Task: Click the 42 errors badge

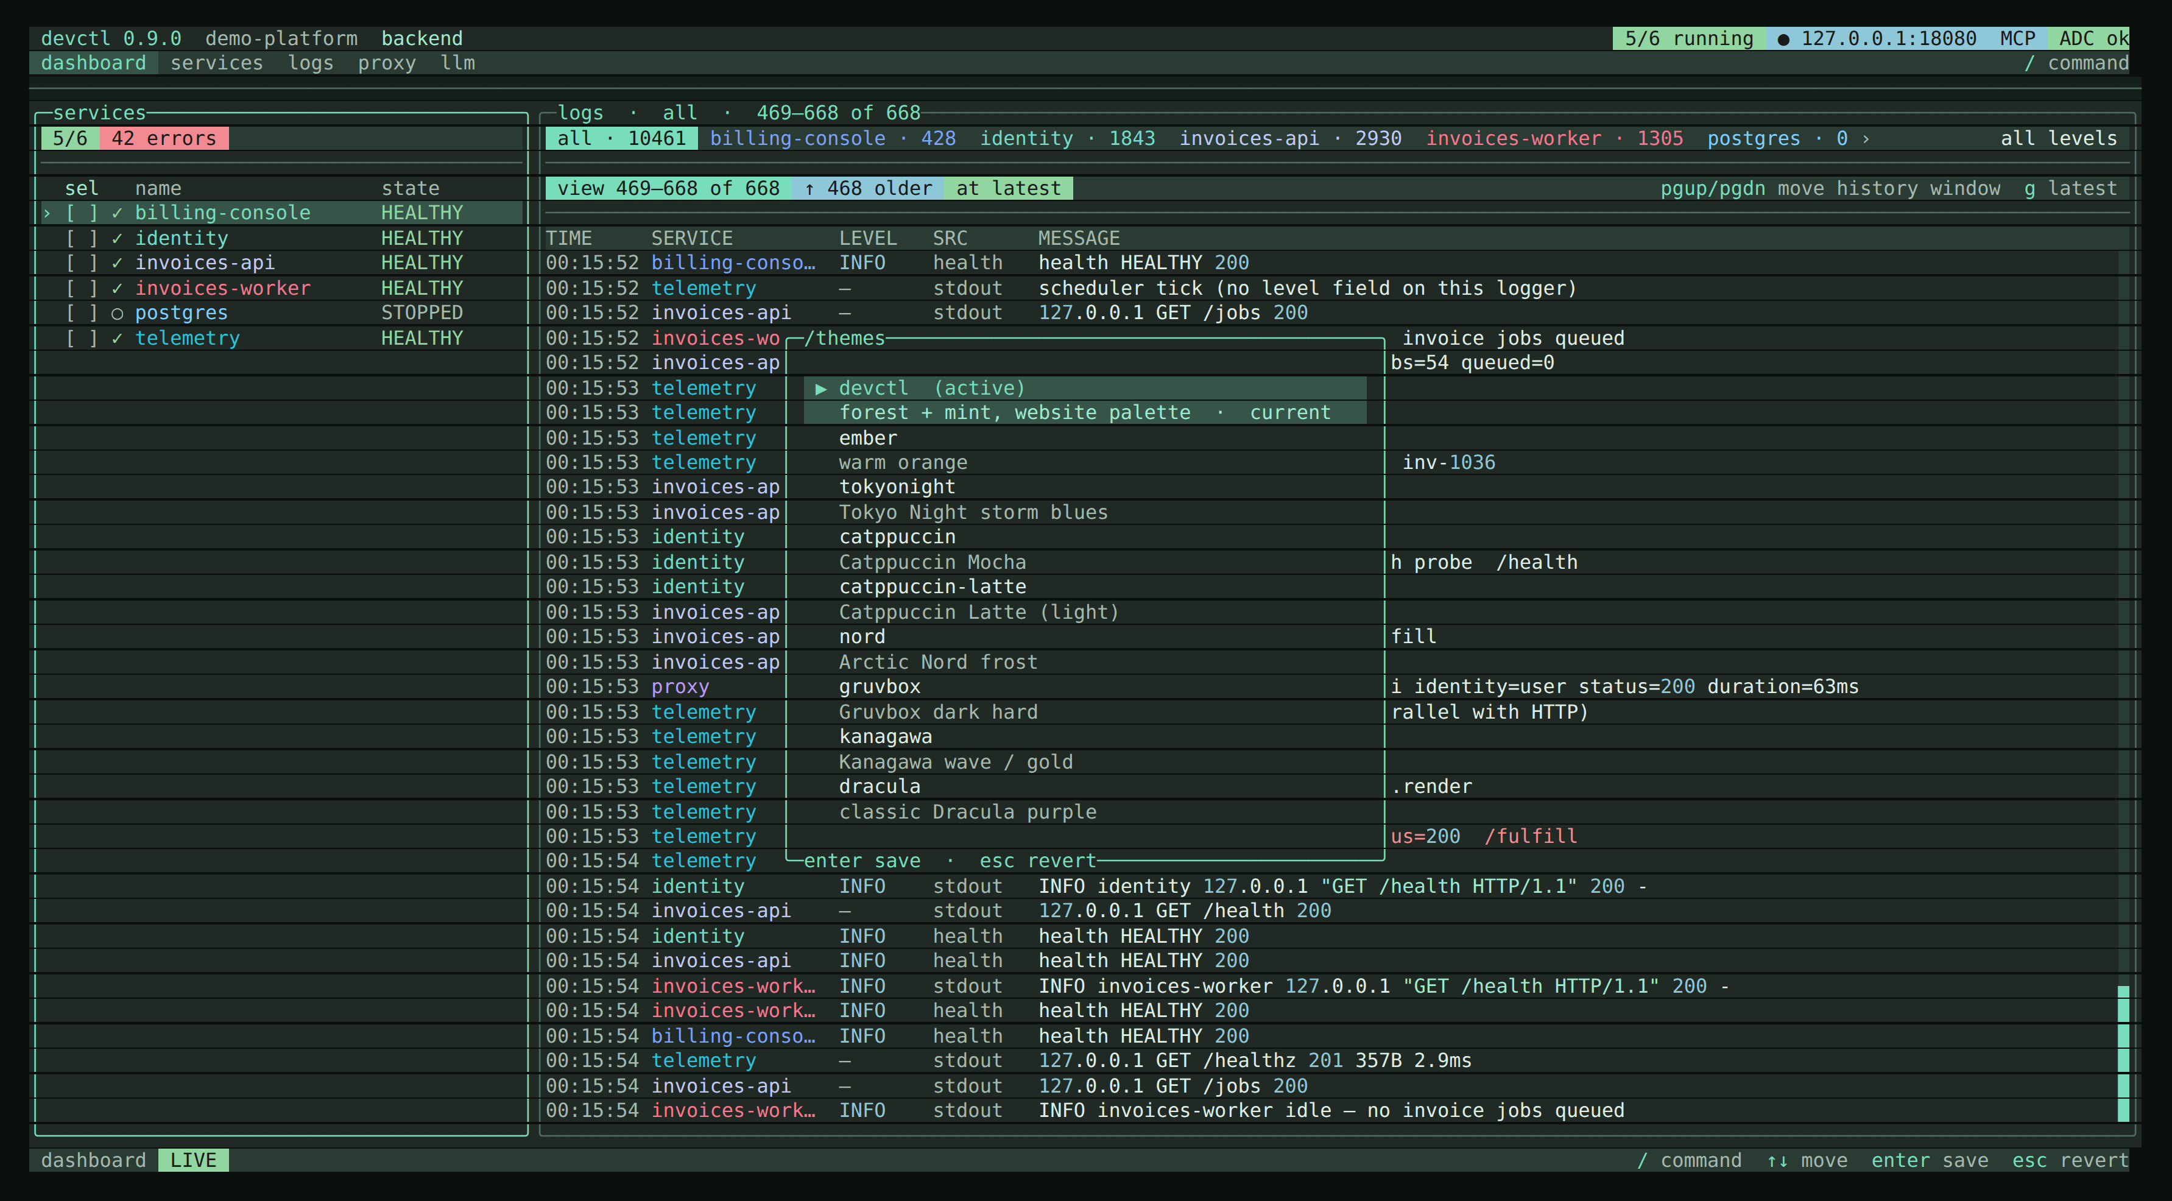Action: (x=164, y=138)
